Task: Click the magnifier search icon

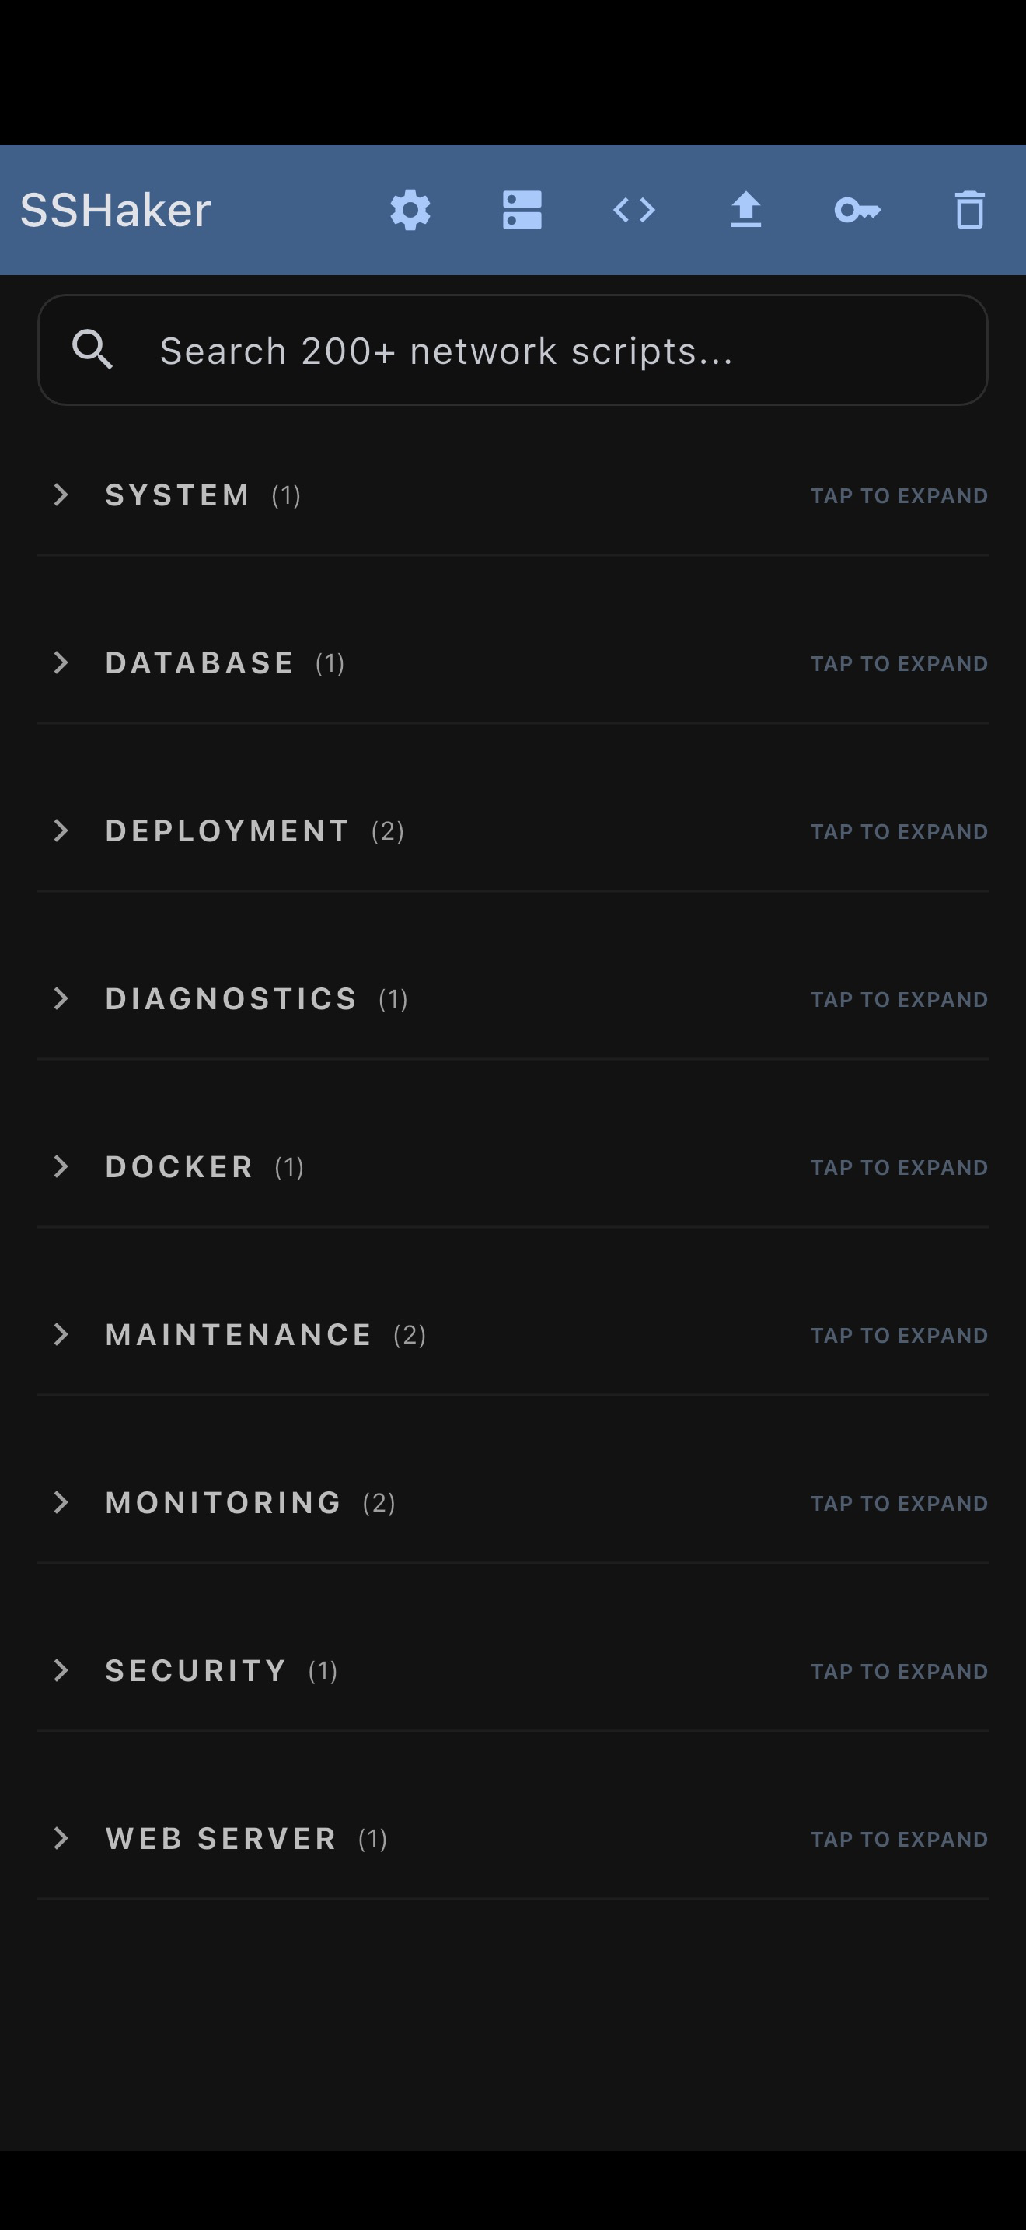Action: pyautogui.click(x=92, y=350)
